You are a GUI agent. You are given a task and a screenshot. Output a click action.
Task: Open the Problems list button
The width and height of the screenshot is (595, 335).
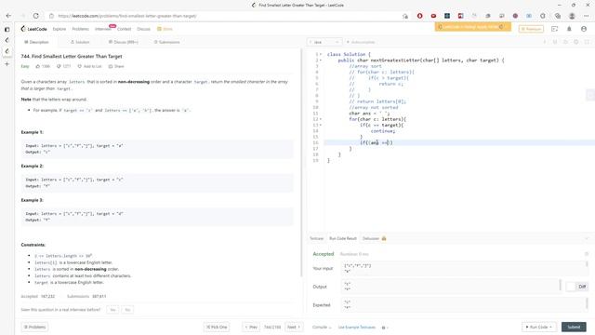pyautogui.click(x=34, y=327)
